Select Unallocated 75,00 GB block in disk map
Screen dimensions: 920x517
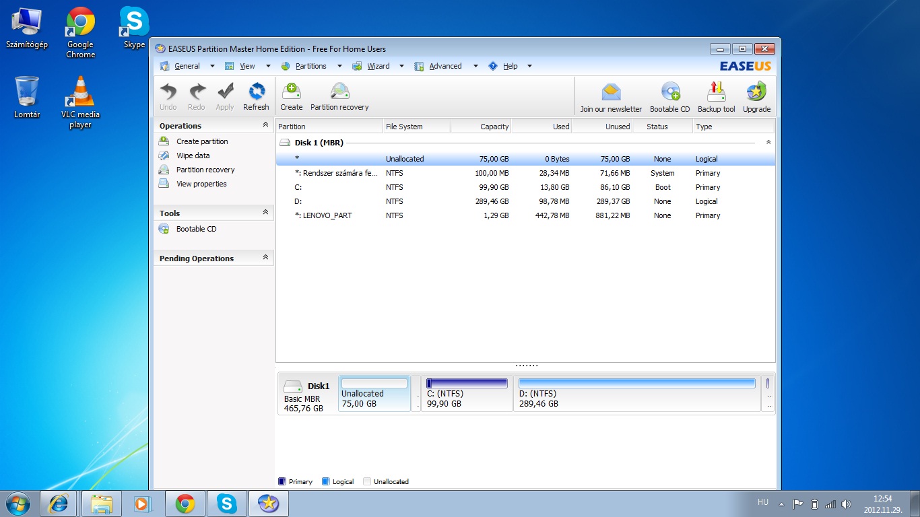pos(374,394)
